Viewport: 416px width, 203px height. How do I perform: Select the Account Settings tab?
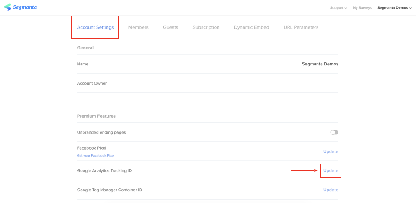tap(95, 27)
